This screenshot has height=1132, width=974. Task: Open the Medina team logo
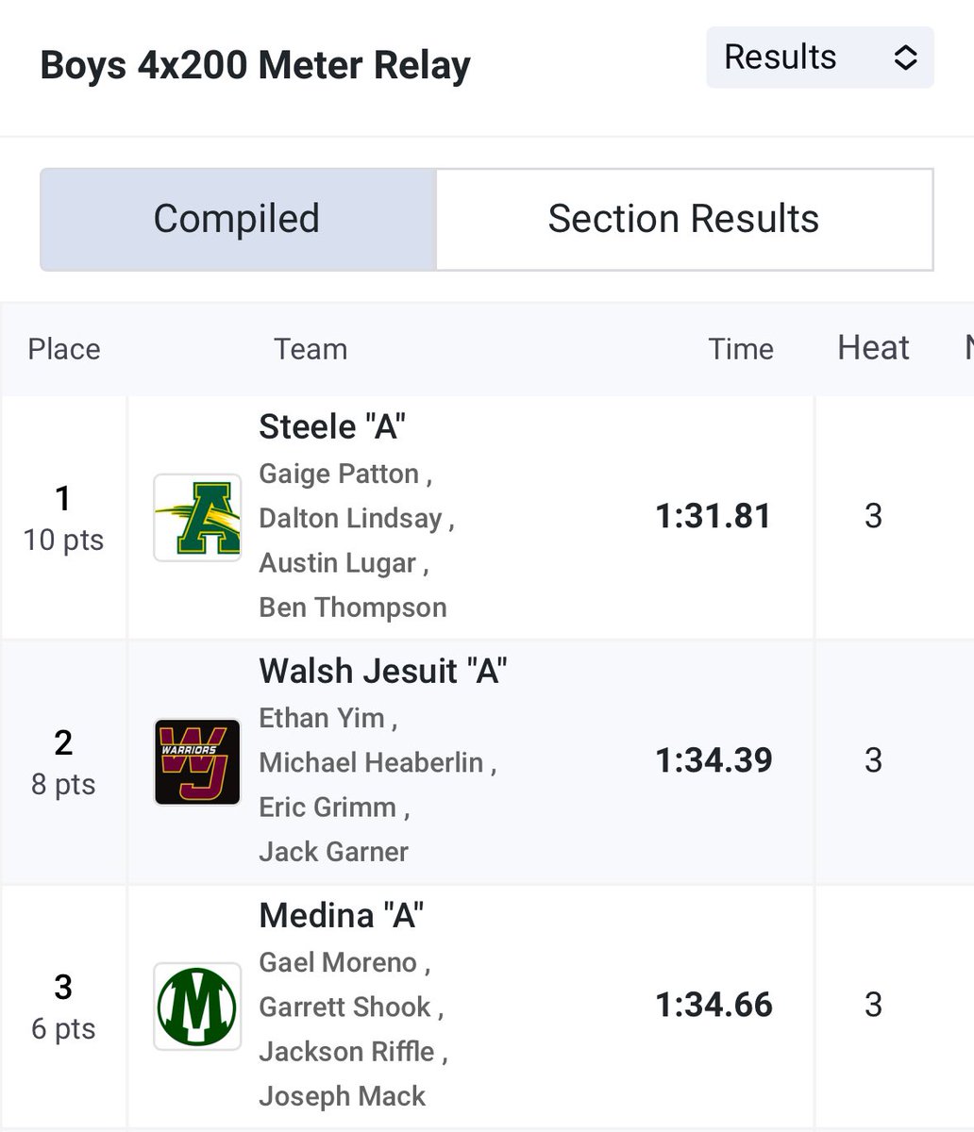197,1007
